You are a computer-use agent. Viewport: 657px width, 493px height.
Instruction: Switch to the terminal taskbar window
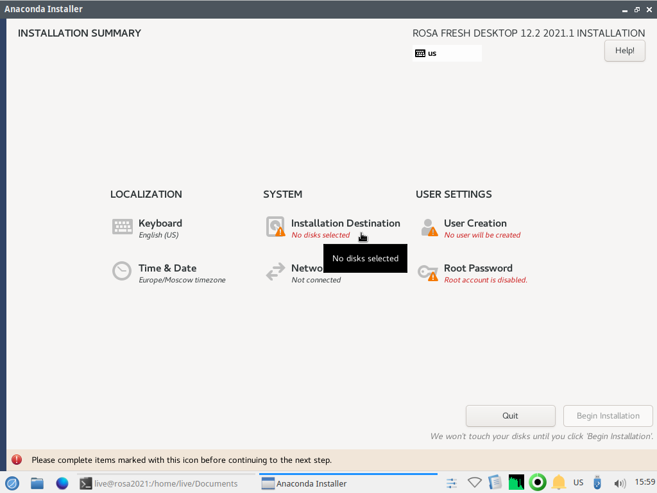point(159,483)
